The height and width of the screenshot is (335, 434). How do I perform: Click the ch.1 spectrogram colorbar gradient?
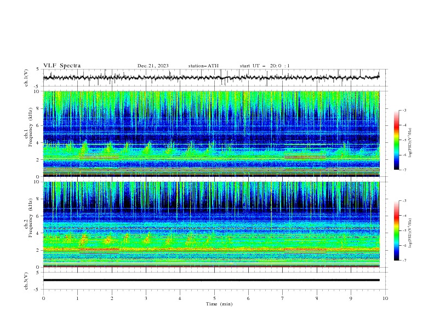[397, 140]
